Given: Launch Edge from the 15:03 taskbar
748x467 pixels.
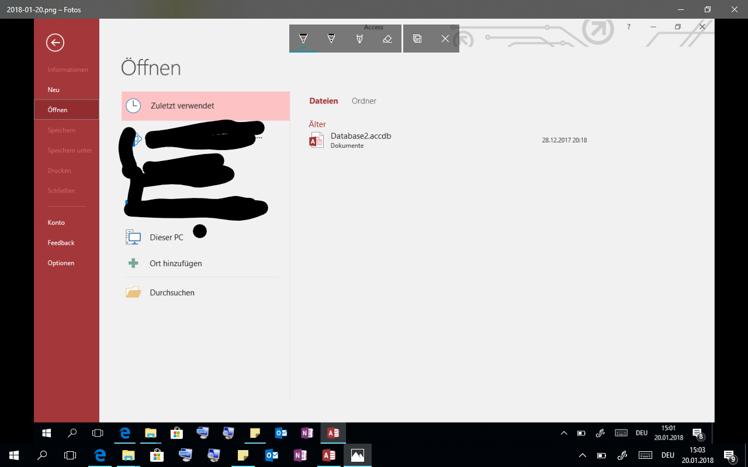Looking at the screenshot, I should [x=100, y=455].
